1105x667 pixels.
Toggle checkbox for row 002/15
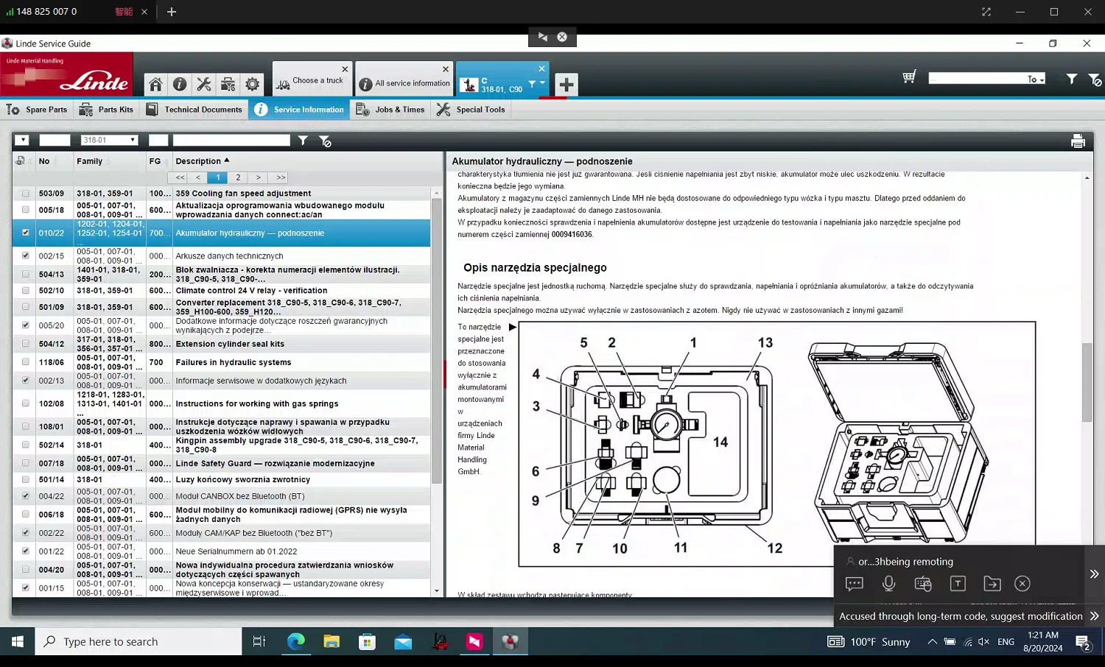[26, 256]
